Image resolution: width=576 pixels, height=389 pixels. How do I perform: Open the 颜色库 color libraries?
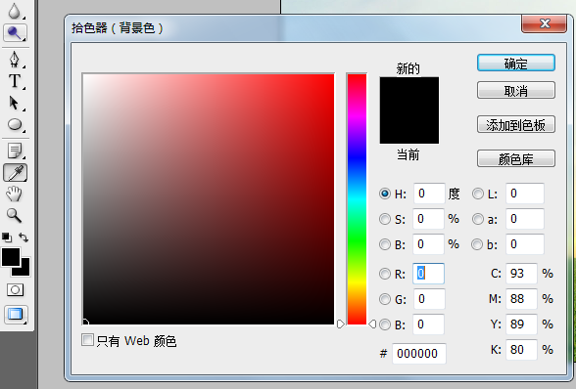515,158
